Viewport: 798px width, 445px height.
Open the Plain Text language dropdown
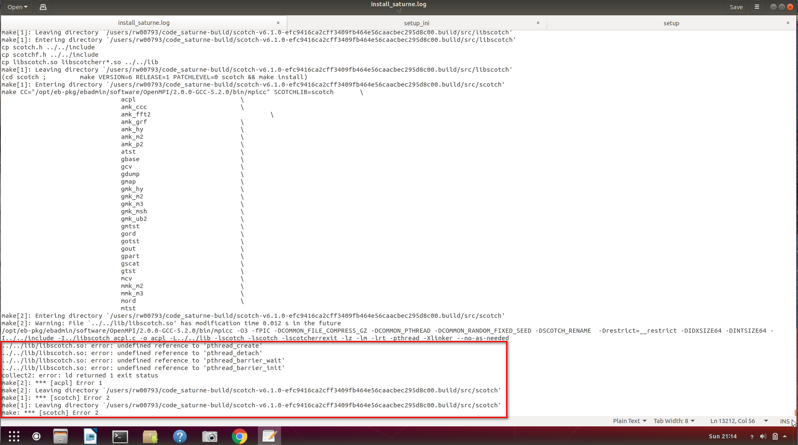tap(629, 421)
